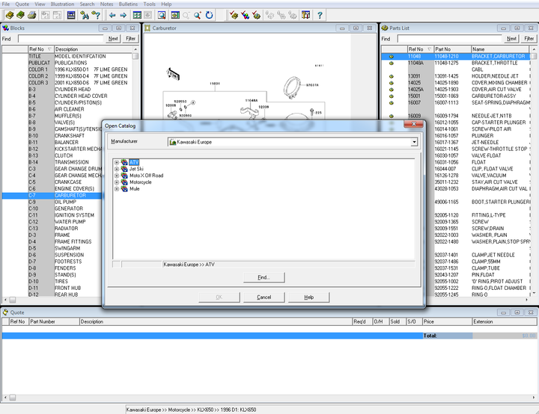This screenshot has width=539, height=414.
Task: Click the Blocks list vertical scrollbar thumb
Action: (135, 56)
